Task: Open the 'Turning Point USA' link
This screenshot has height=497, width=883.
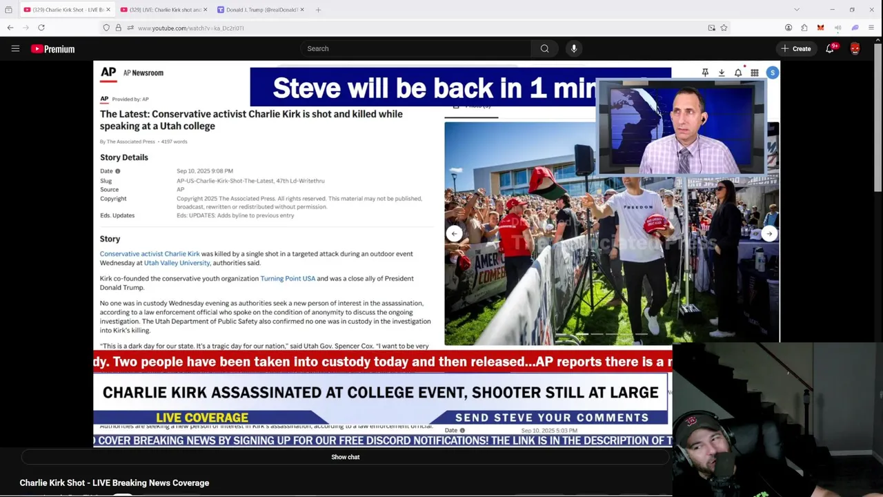Action: point(288,278)
